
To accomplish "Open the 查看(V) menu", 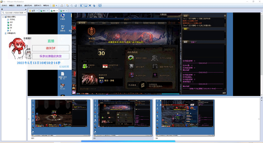I will point(19,6).
